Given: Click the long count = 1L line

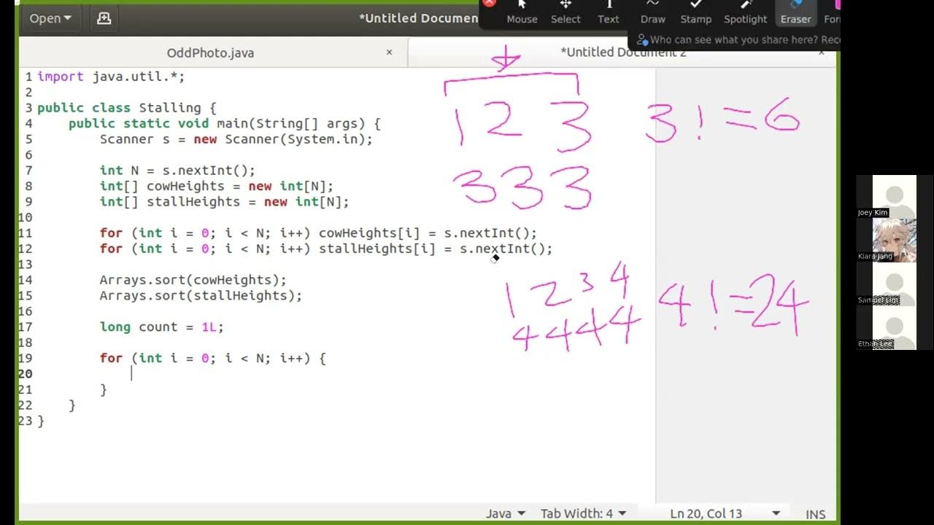Looking at the screenshot, I should tap(162, 327).
